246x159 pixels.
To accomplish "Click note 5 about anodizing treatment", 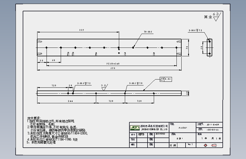I will (x=41, y=142).
